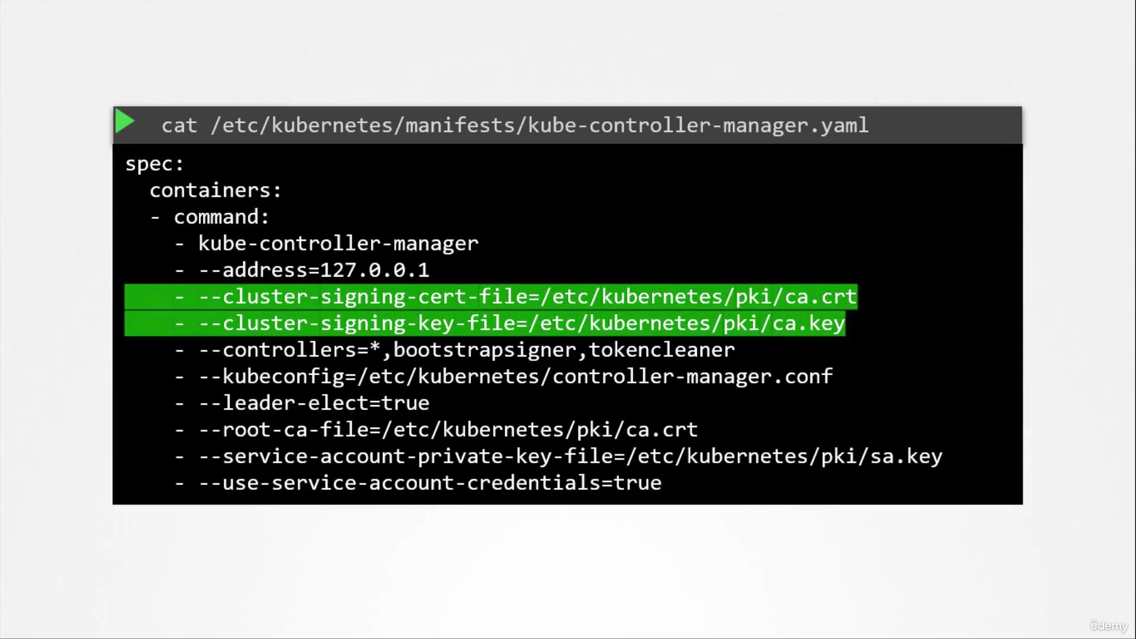The image size is (1136, 639).
Task: Click the Udemy watermark logo
Action: click(x=1108, y=625)
